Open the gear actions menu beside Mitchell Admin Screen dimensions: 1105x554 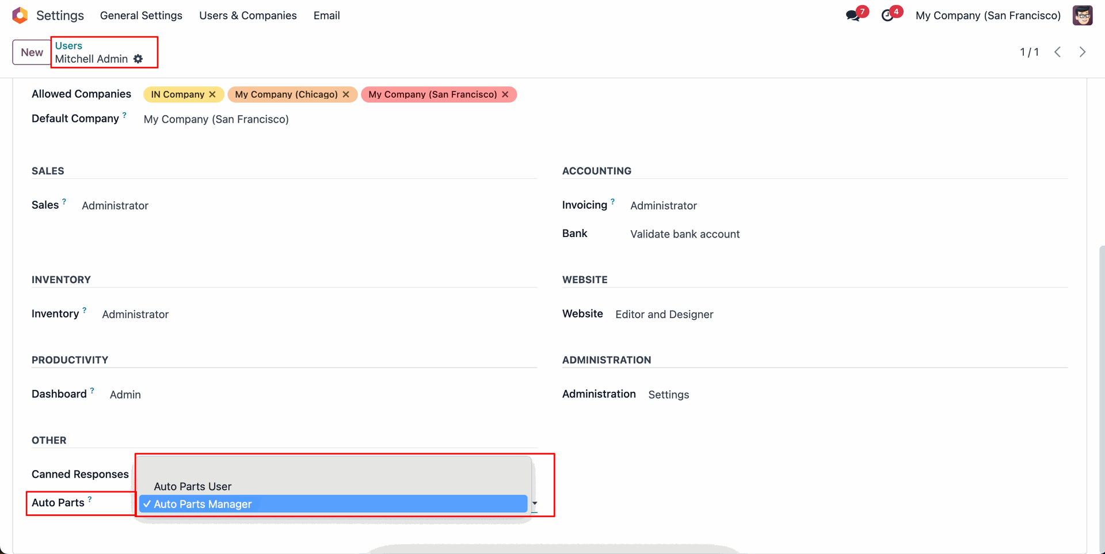tap(138, 59)
